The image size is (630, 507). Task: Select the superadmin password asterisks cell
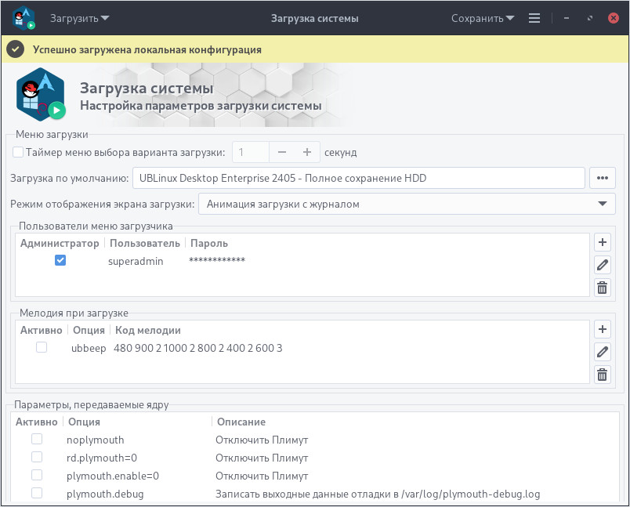[x=217, y=260]
